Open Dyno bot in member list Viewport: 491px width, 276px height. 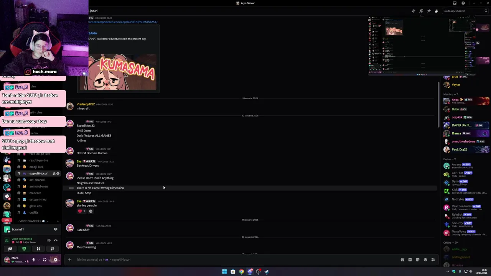pos(465,182)
